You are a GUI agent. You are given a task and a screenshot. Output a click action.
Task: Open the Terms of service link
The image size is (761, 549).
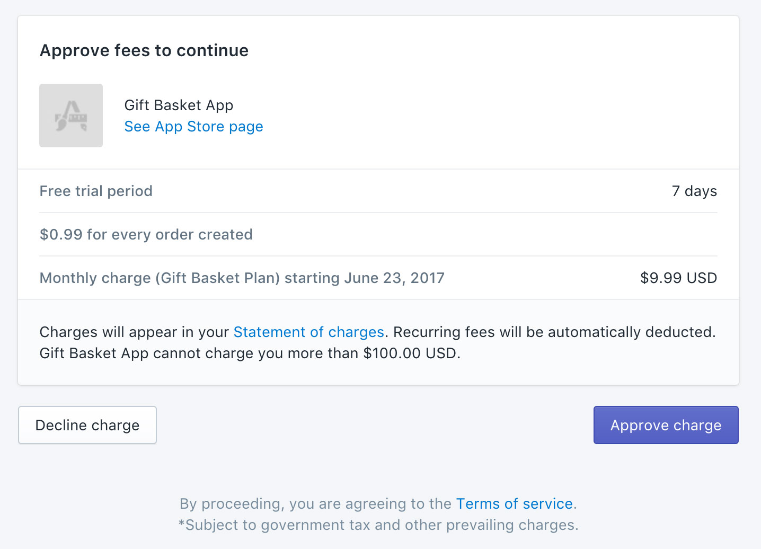514,503
